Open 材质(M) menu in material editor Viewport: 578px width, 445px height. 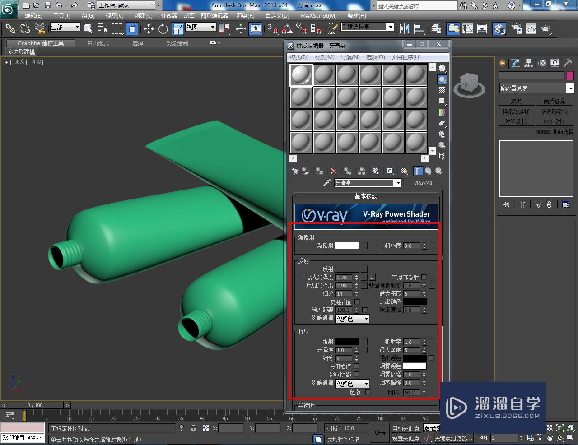click(325, 57)
